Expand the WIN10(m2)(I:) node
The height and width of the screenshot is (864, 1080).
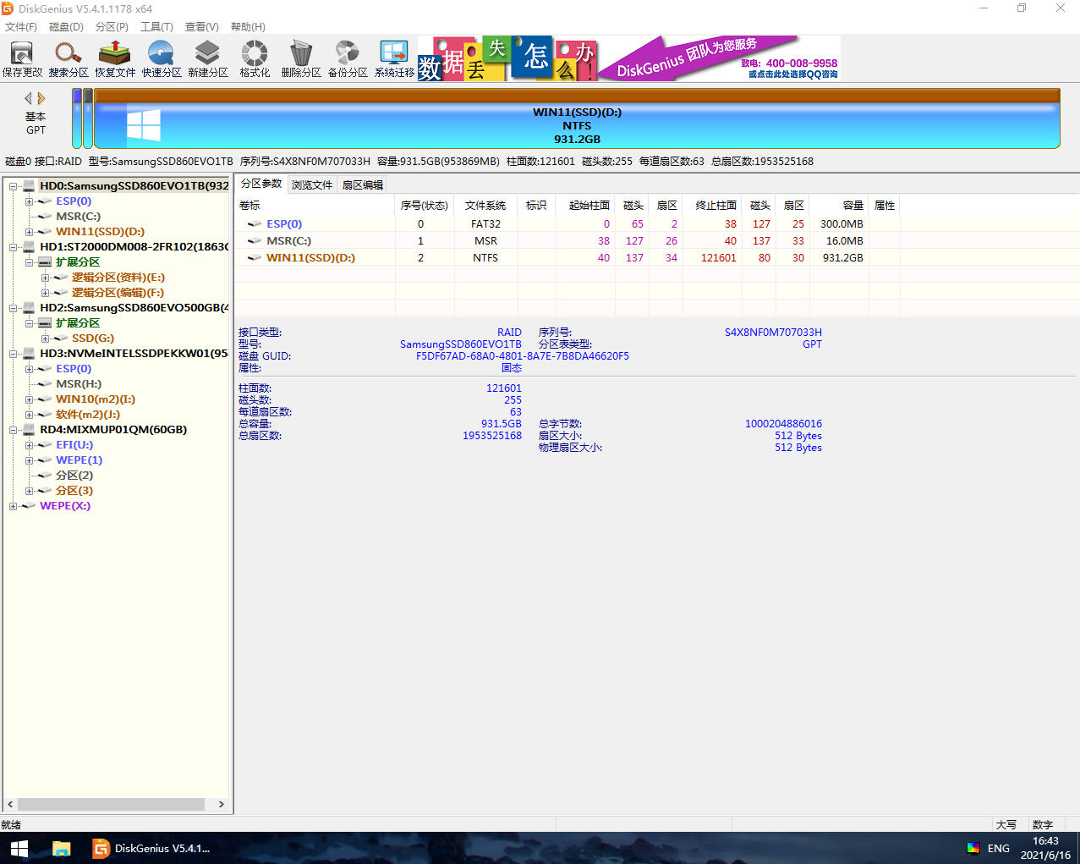point(30,399)
